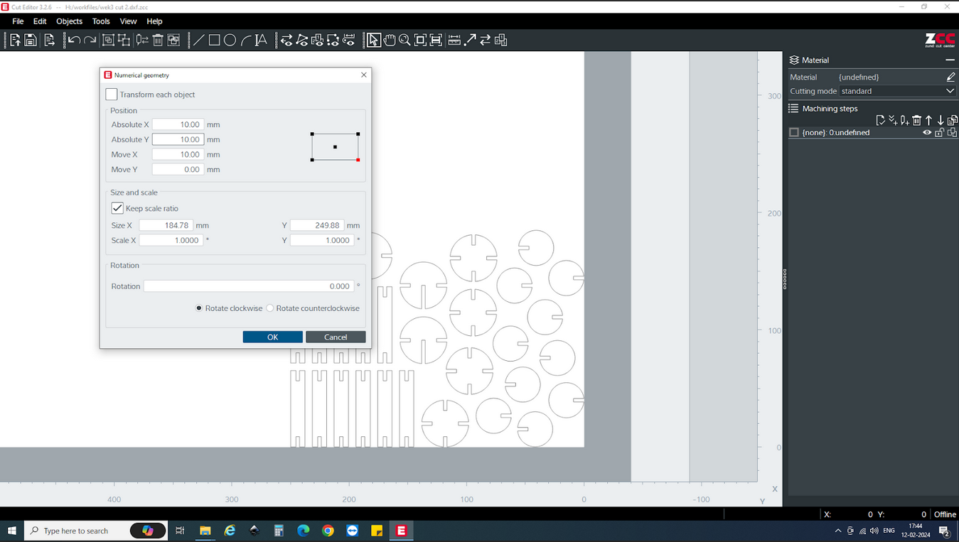Click the diagonal arrow tool icon
This screenshot has width=959, height=542.
470,40
